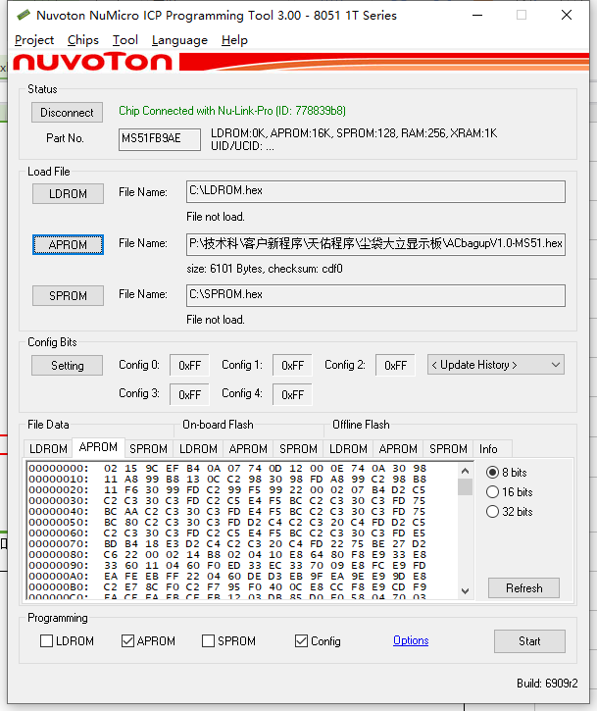Switch to Offline Flash APROM tab
The image size is (597, 711).
398,449
